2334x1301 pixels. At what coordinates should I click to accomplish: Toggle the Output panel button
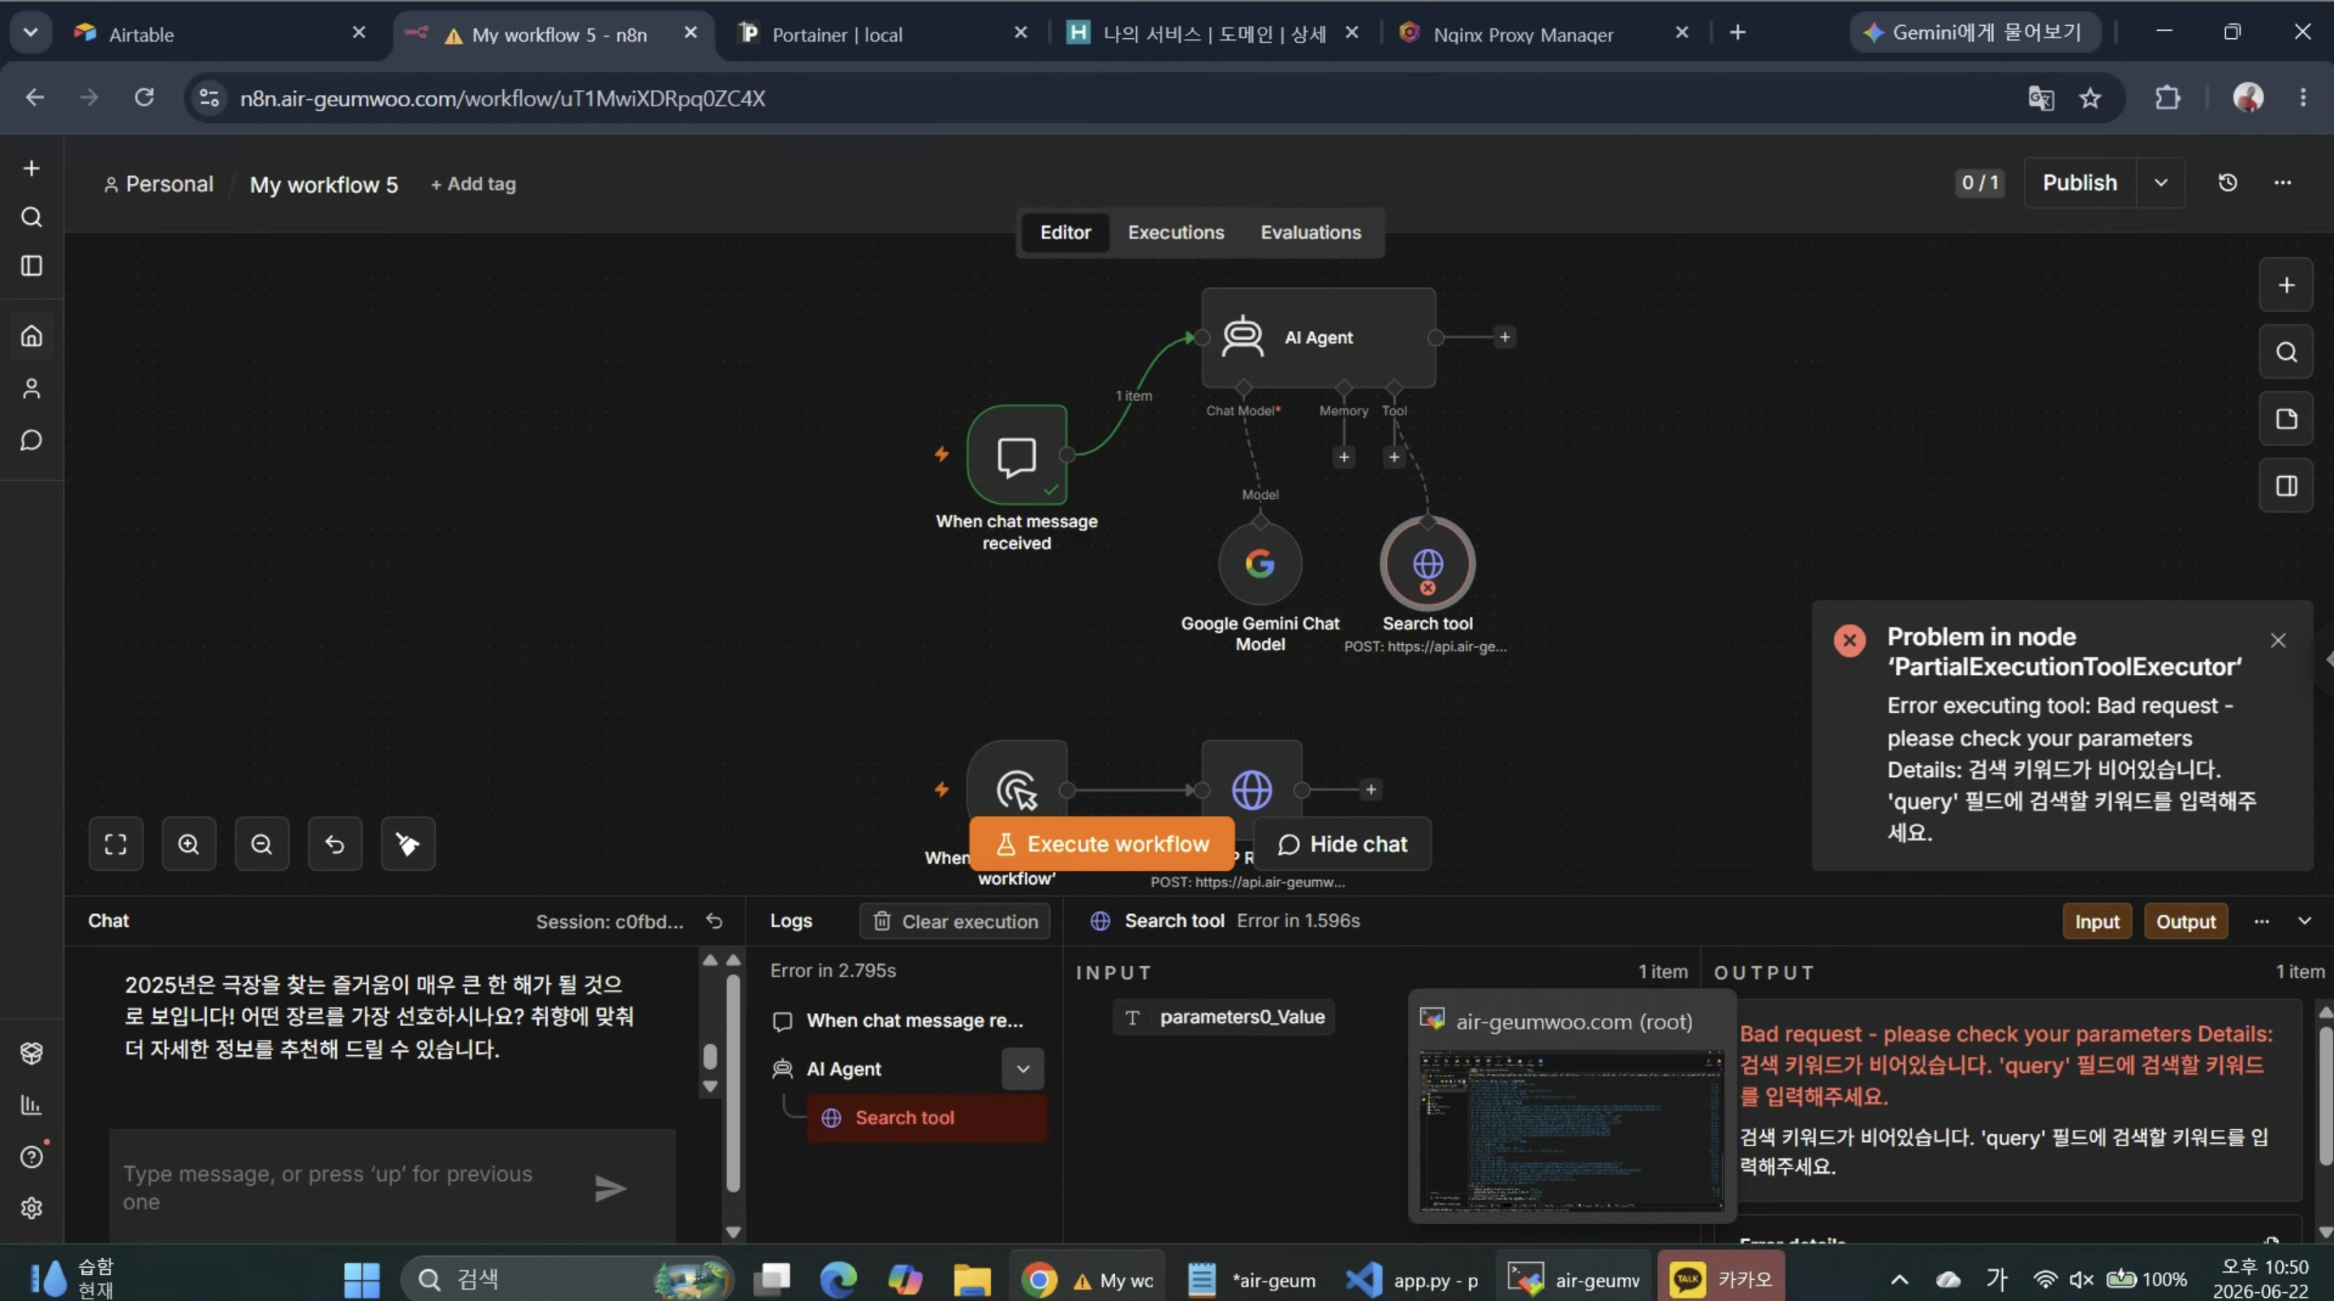[2185, 921]
